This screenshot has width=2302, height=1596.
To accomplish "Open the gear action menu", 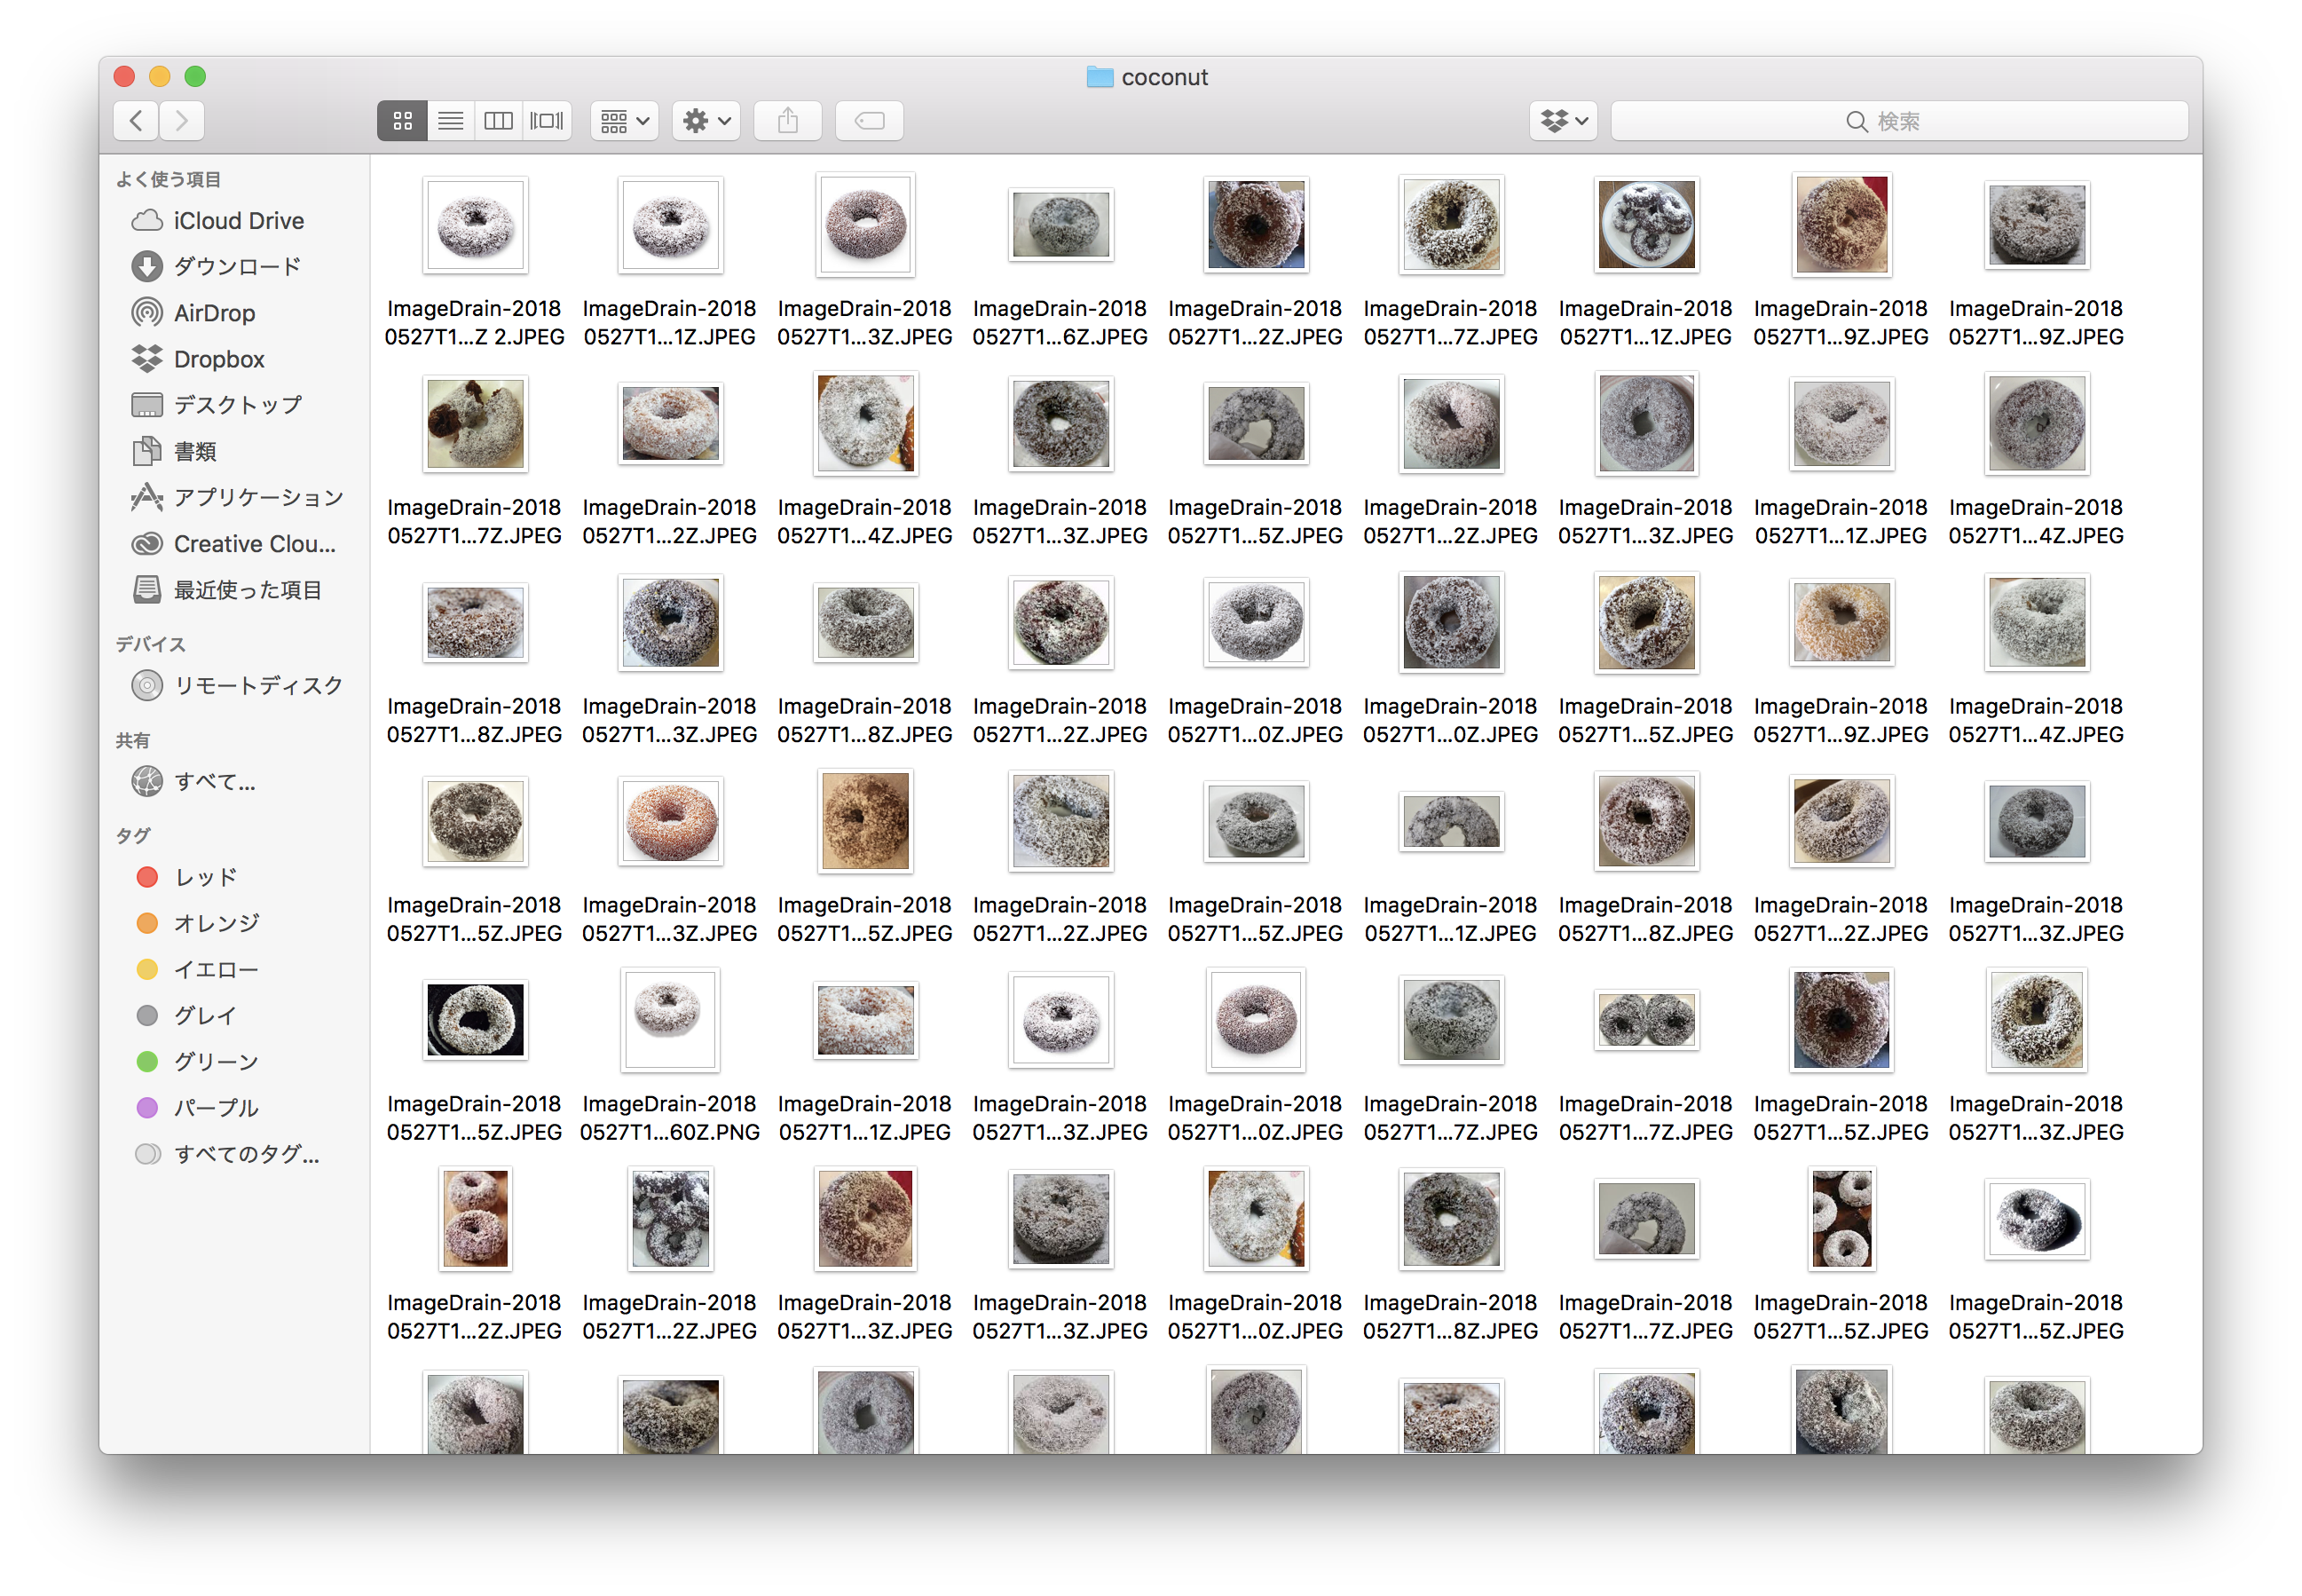I will (x=706, y=121).
